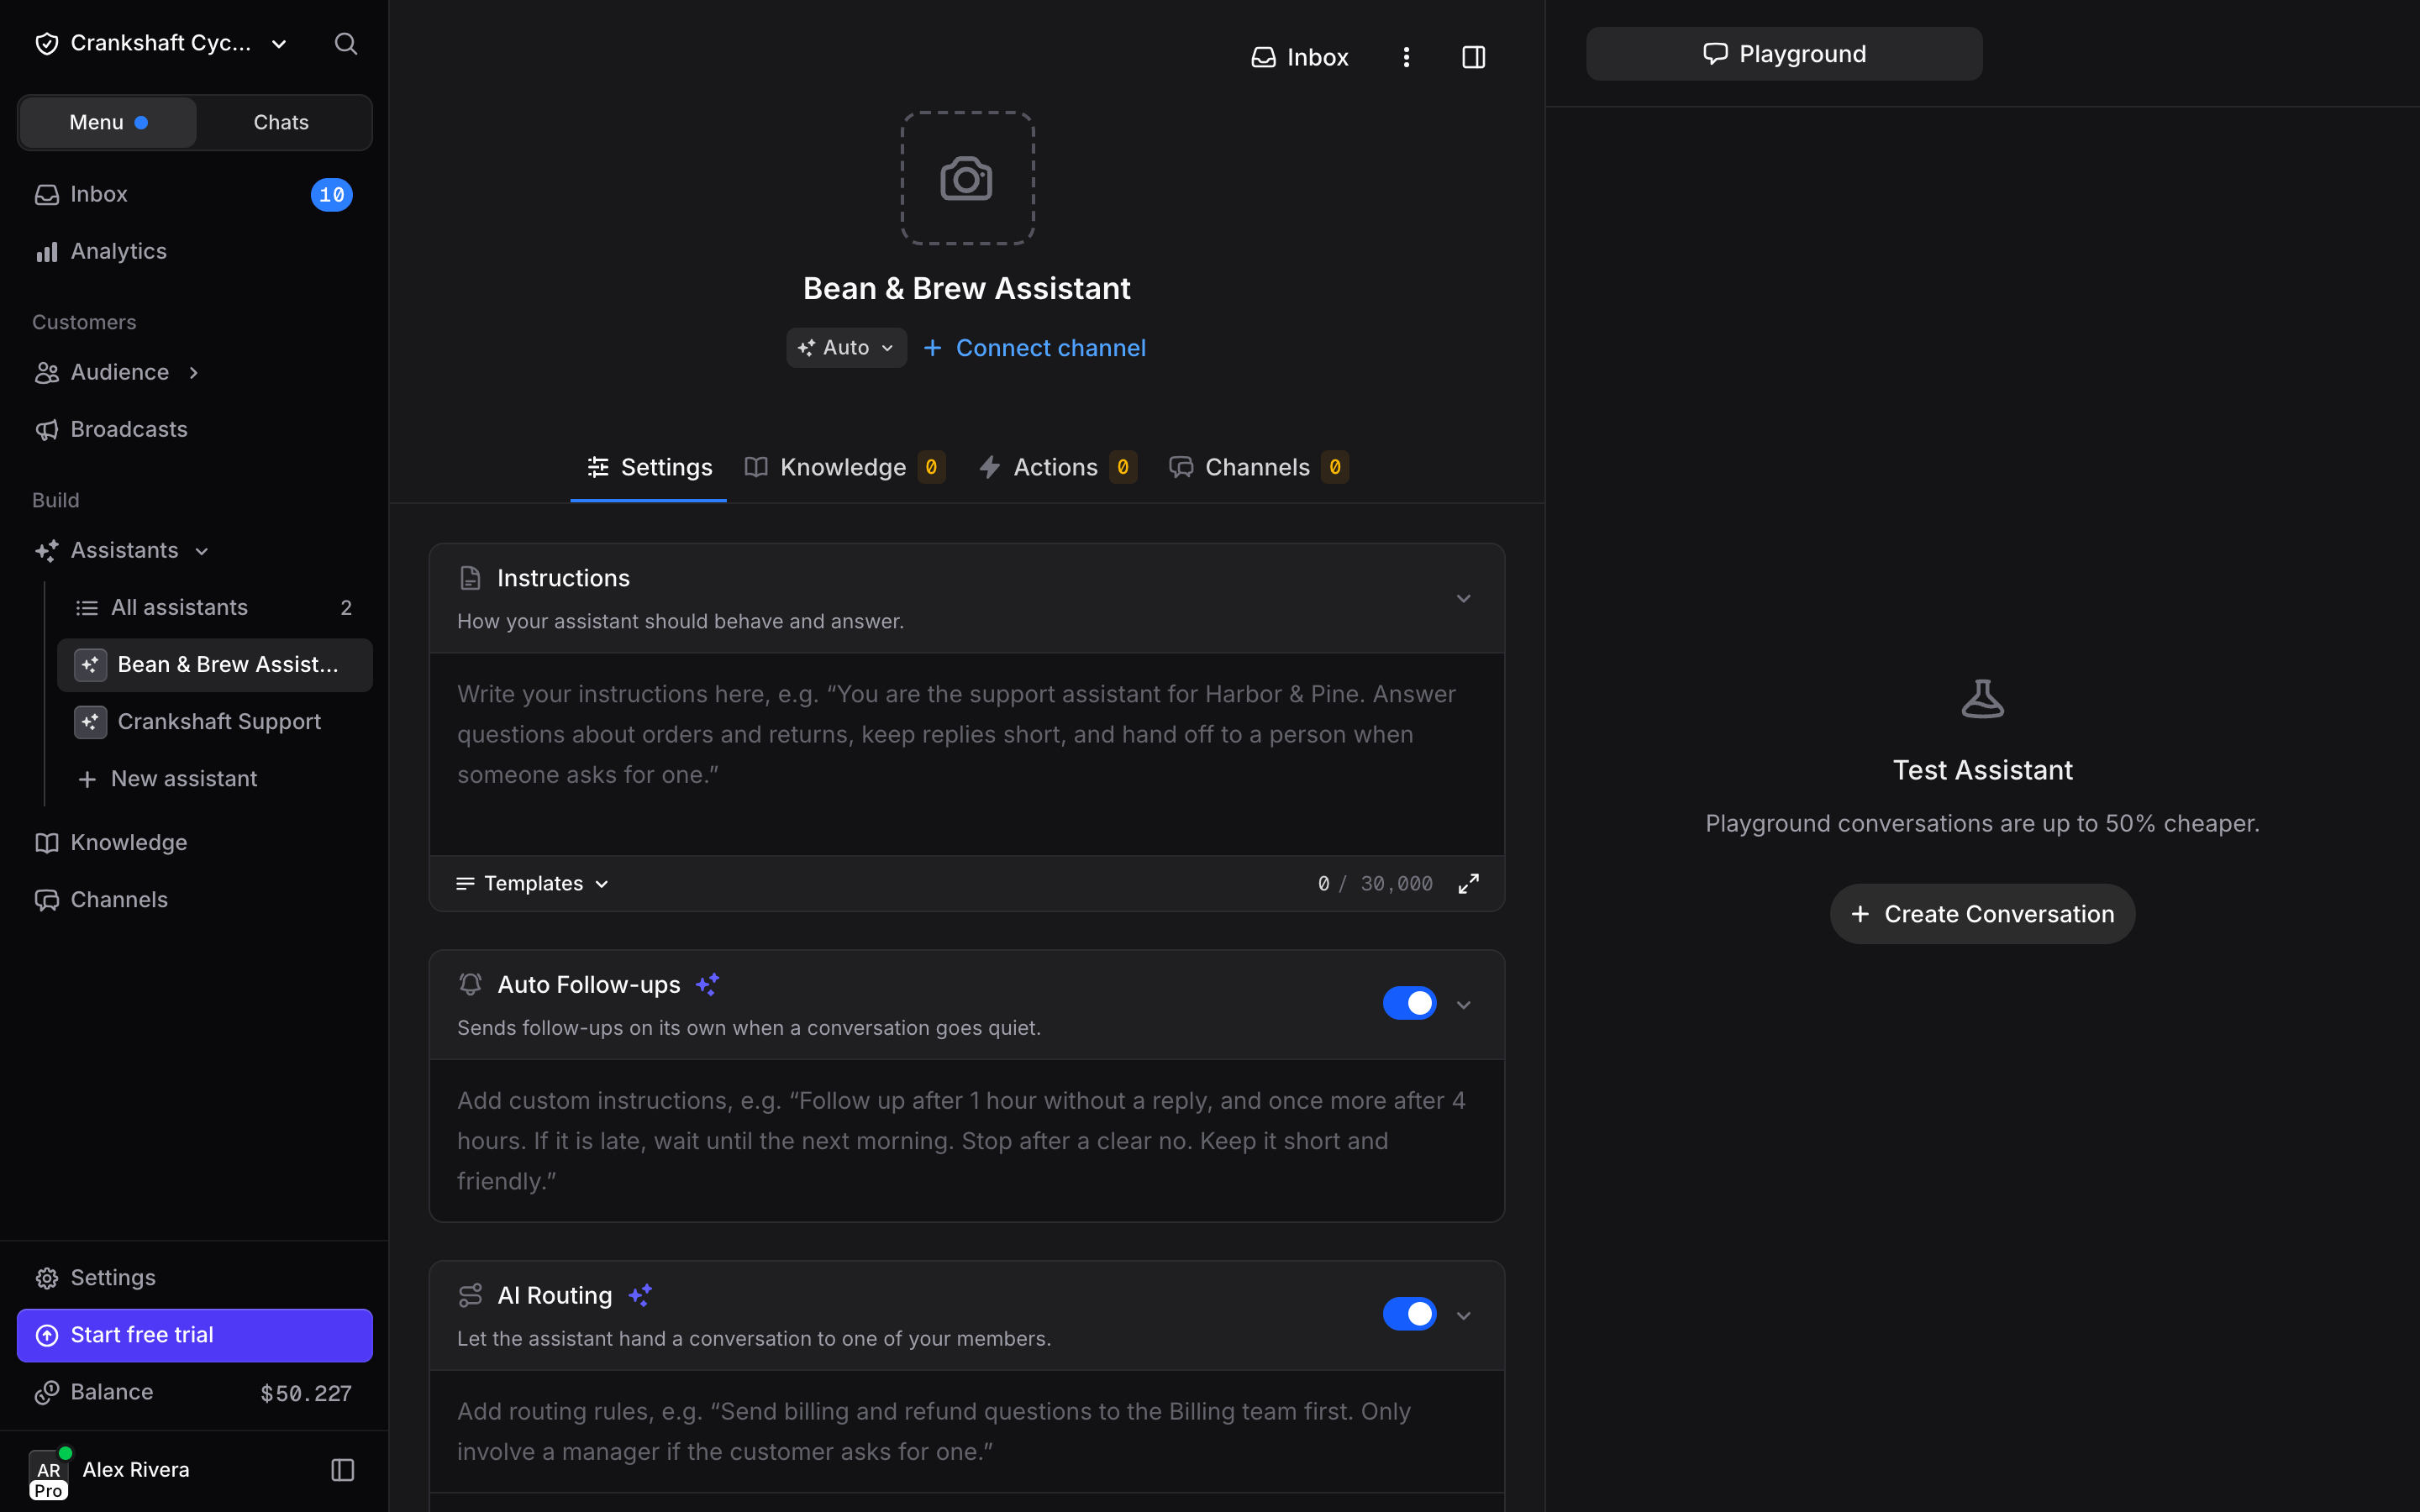Collapse the Instructions section chevron
This screenshot has width=2420, height=1512.
[1463, 598]
